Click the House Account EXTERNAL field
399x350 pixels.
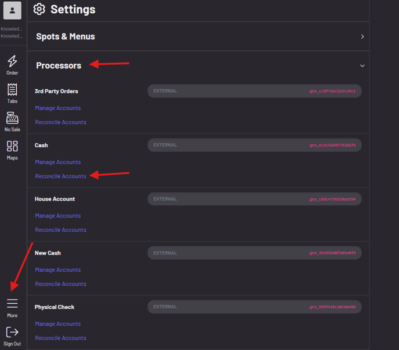[254, 199]
